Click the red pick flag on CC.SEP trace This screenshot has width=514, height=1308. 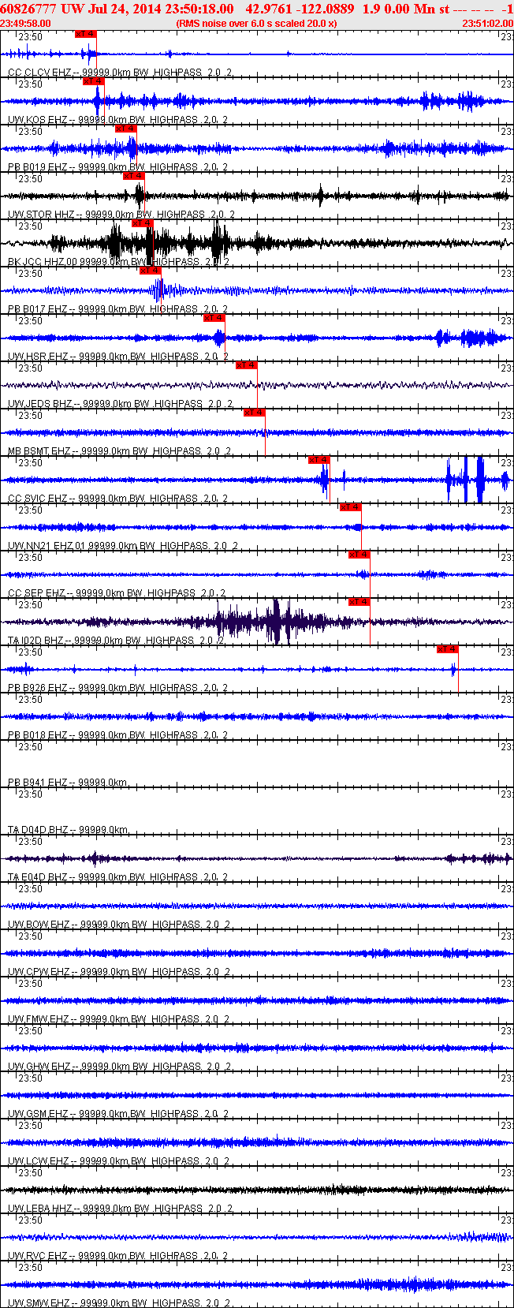[359, 555]
